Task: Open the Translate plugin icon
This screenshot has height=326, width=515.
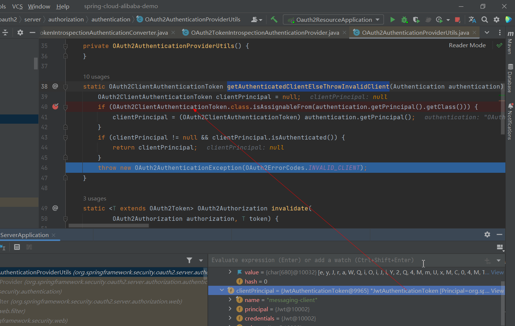Action: coord(472,20)
